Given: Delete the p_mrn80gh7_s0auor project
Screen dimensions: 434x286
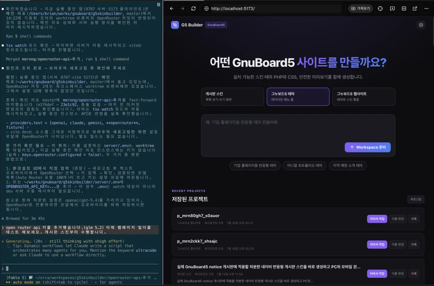Looking at the screenshot, I should pos(414,219).
